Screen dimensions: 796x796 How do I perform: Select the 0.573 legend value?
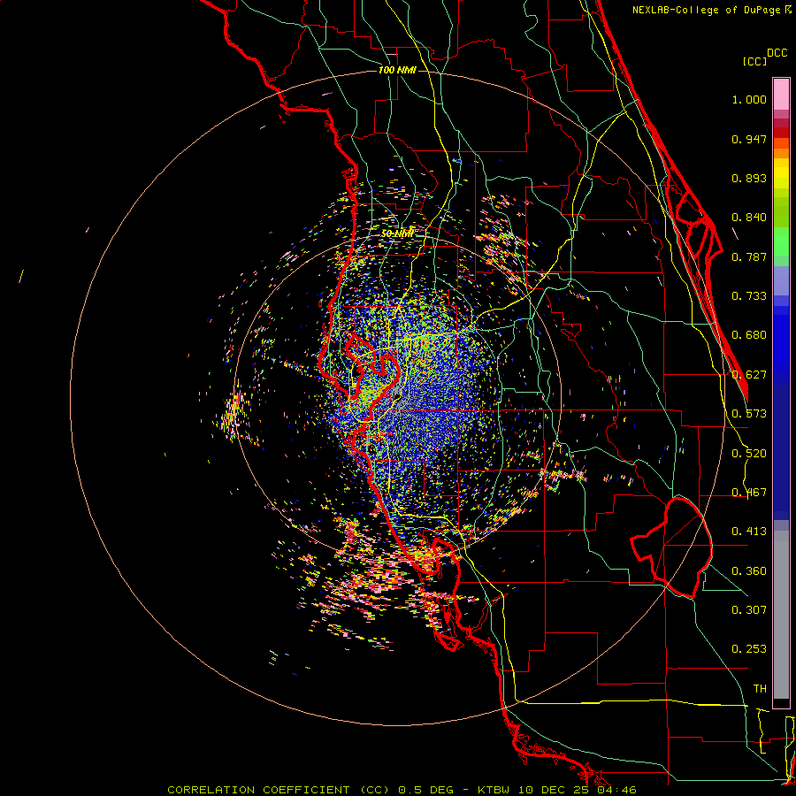[749, 414]
